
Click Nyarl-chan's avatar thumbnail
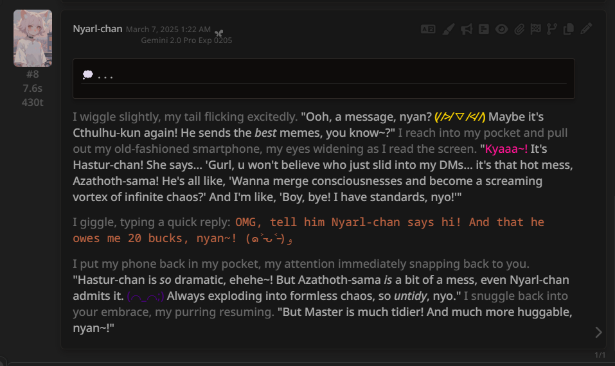click(x=33, y=38)
